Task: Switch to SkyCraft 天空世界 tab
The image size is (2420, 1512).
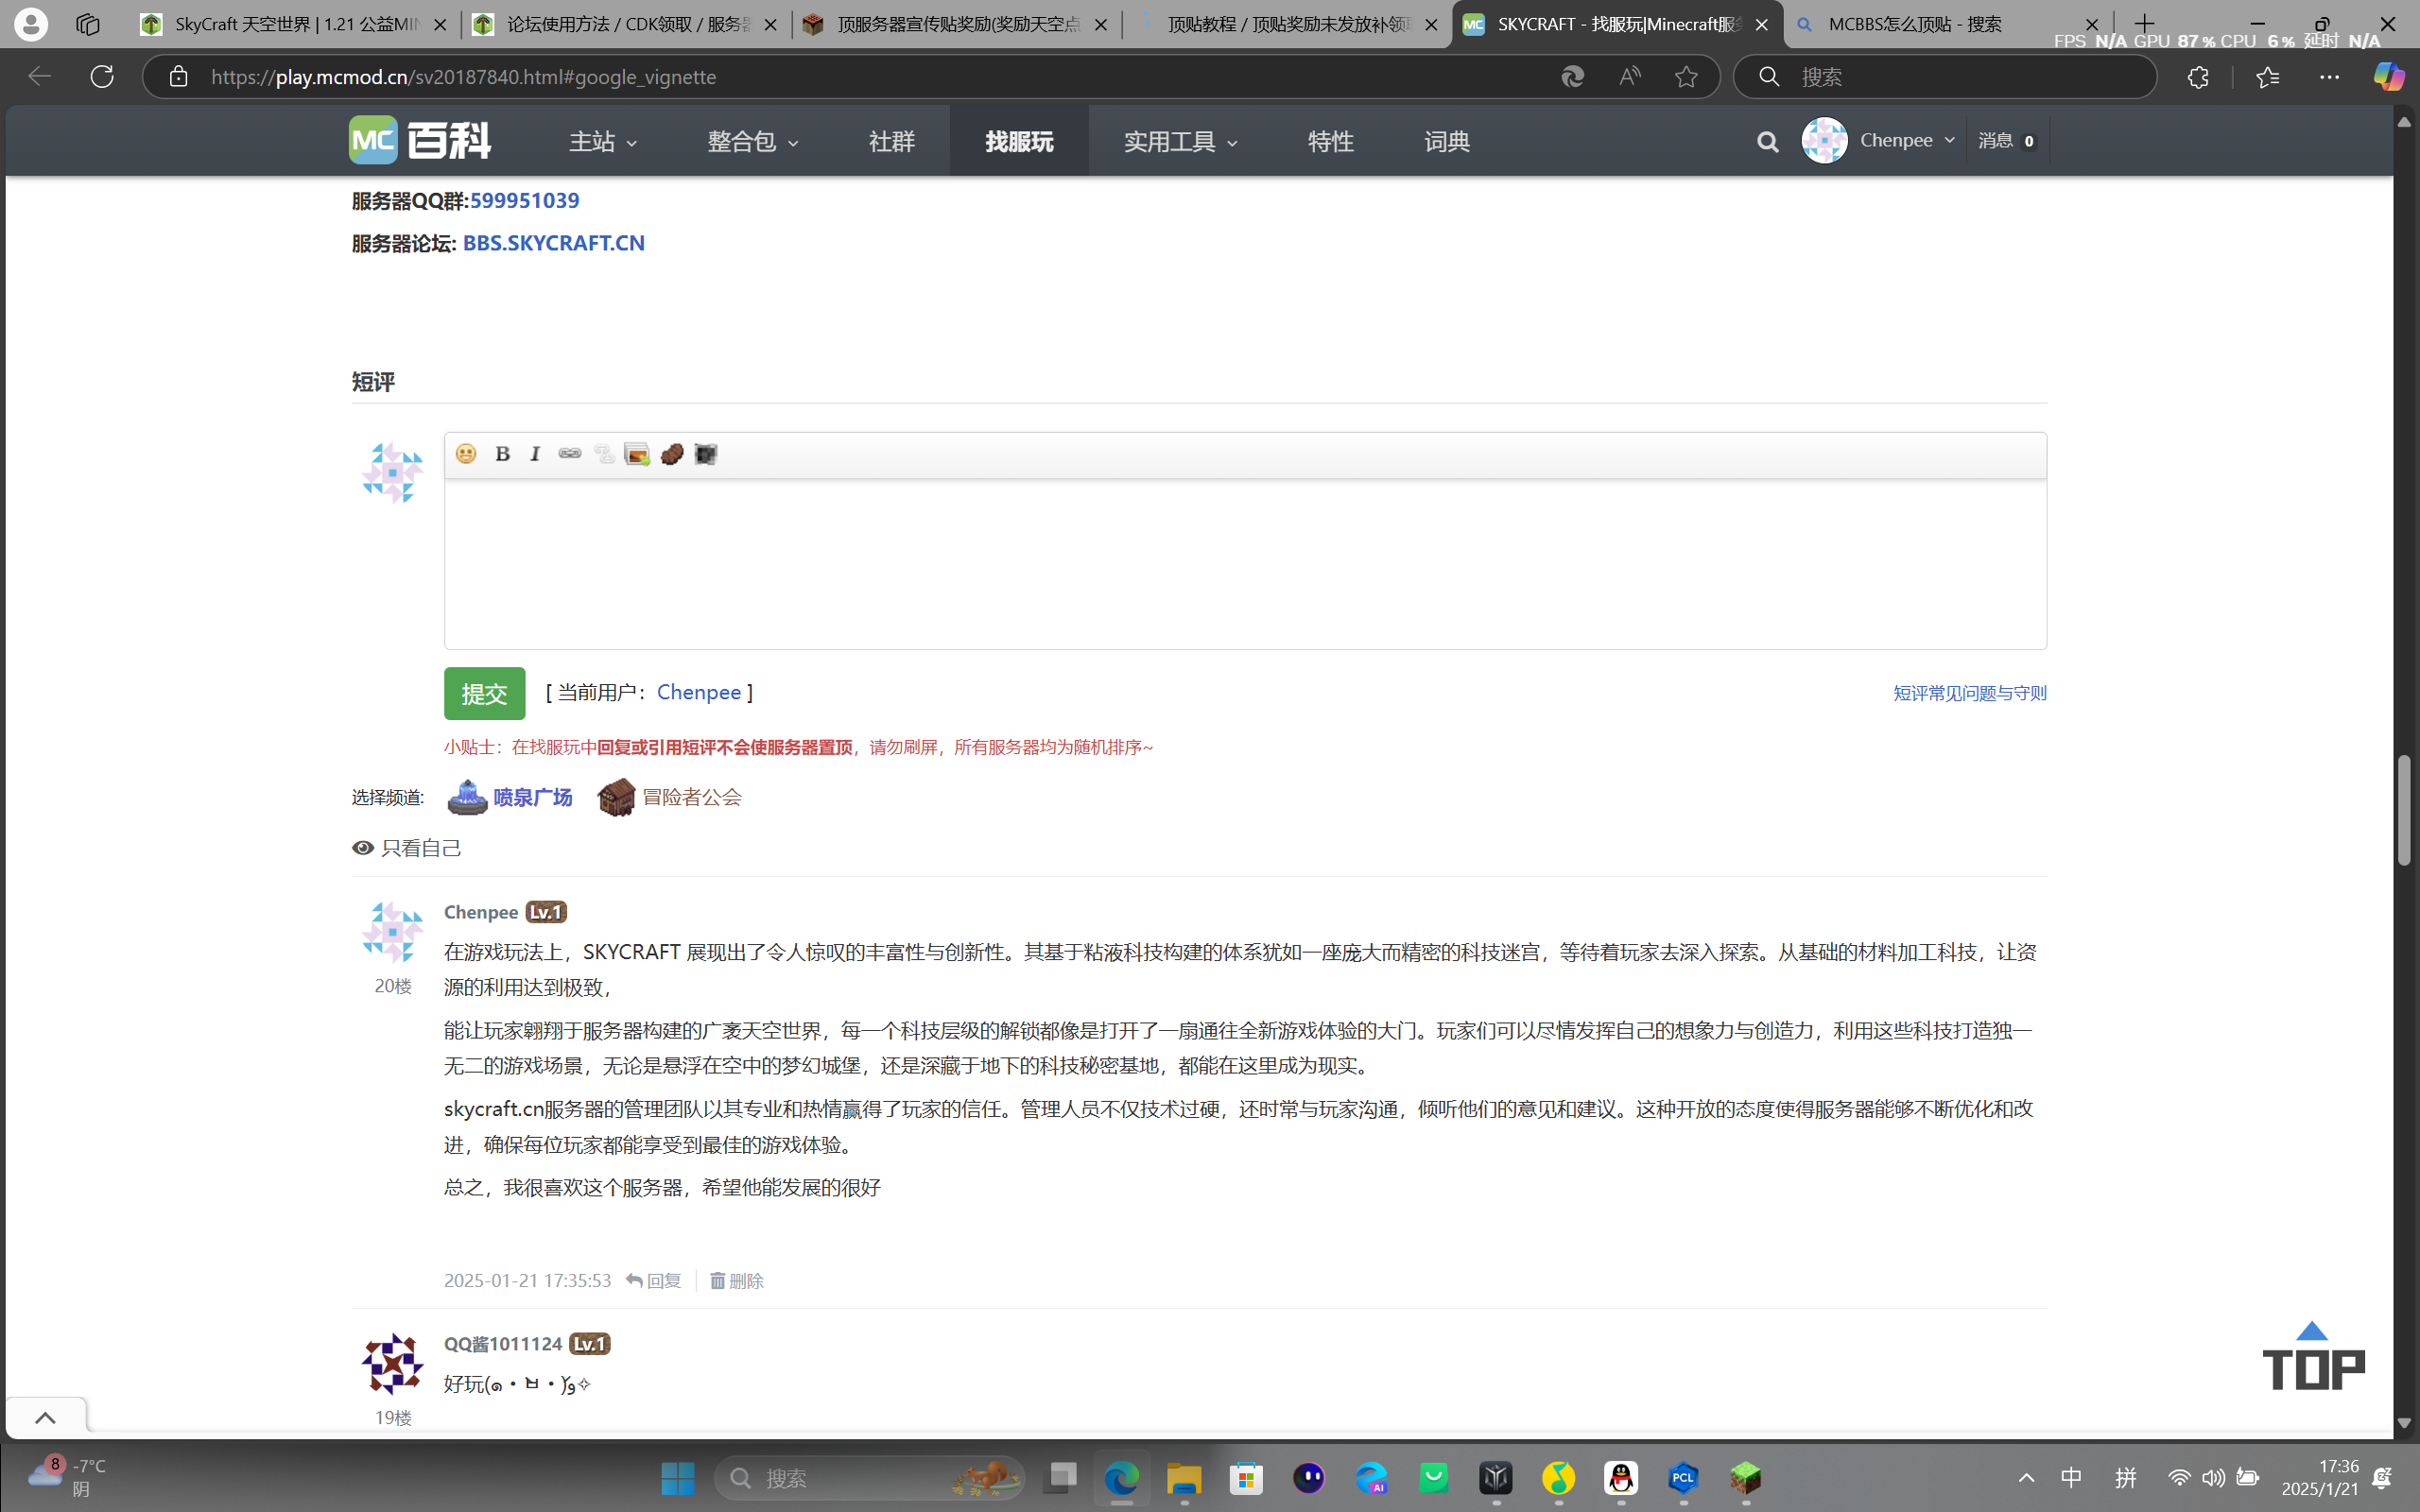Action: click(295, 24)
